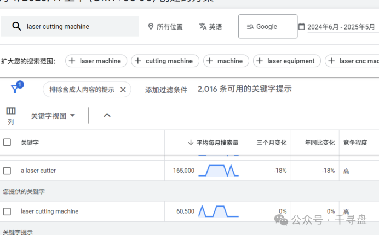The height and width of the screenshot is (235, 379).
Task: Check the laser cutting machine row checkbox
Action: click(x=7, y=211)
